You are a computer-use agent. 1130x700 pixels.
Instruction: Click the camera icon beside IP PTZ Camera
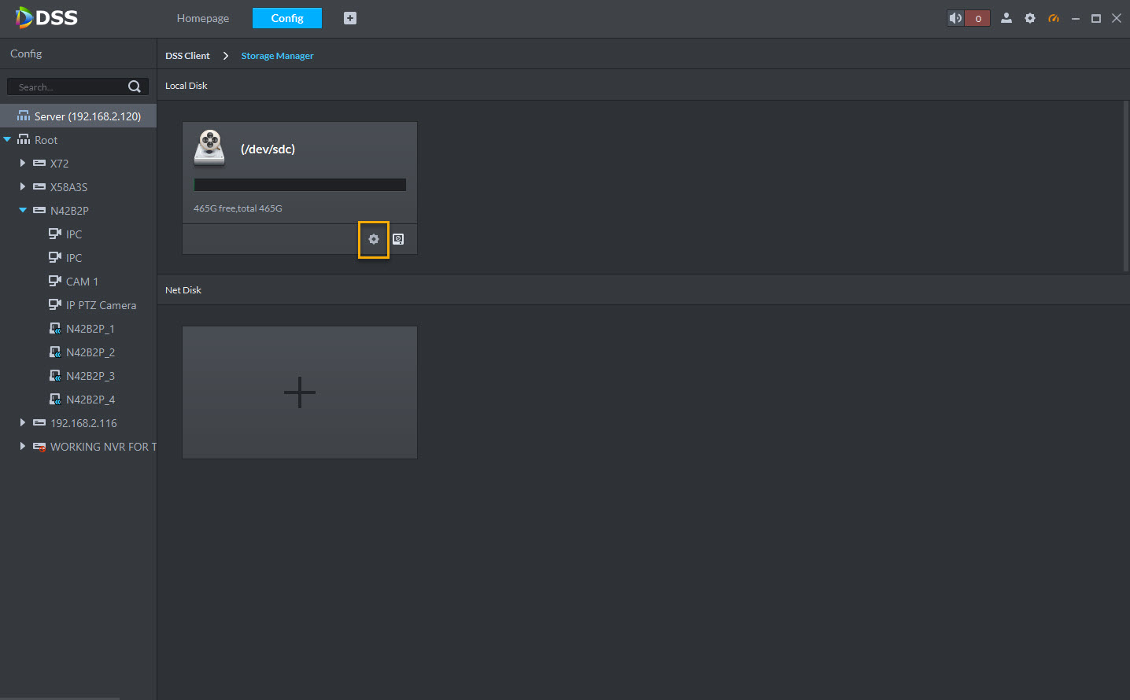point(55,304)
